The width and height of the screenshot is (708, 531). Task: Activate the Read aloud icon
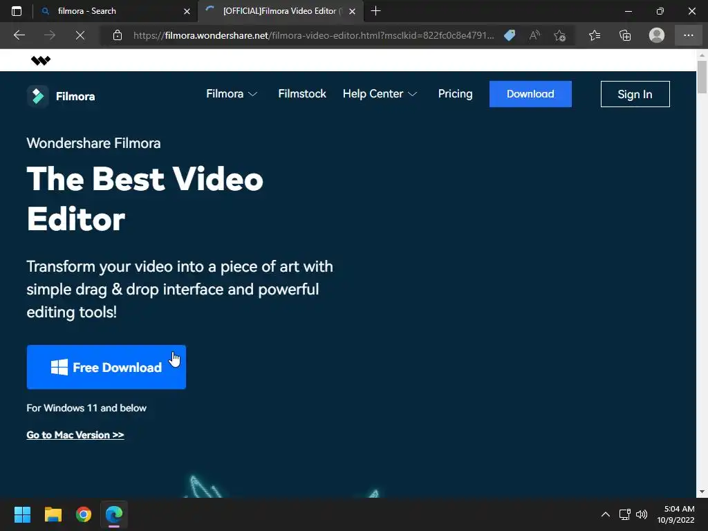534,35
